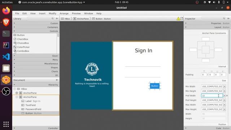Open the Insert menu
Screen dimensions: 231x130
coord(42,13)
